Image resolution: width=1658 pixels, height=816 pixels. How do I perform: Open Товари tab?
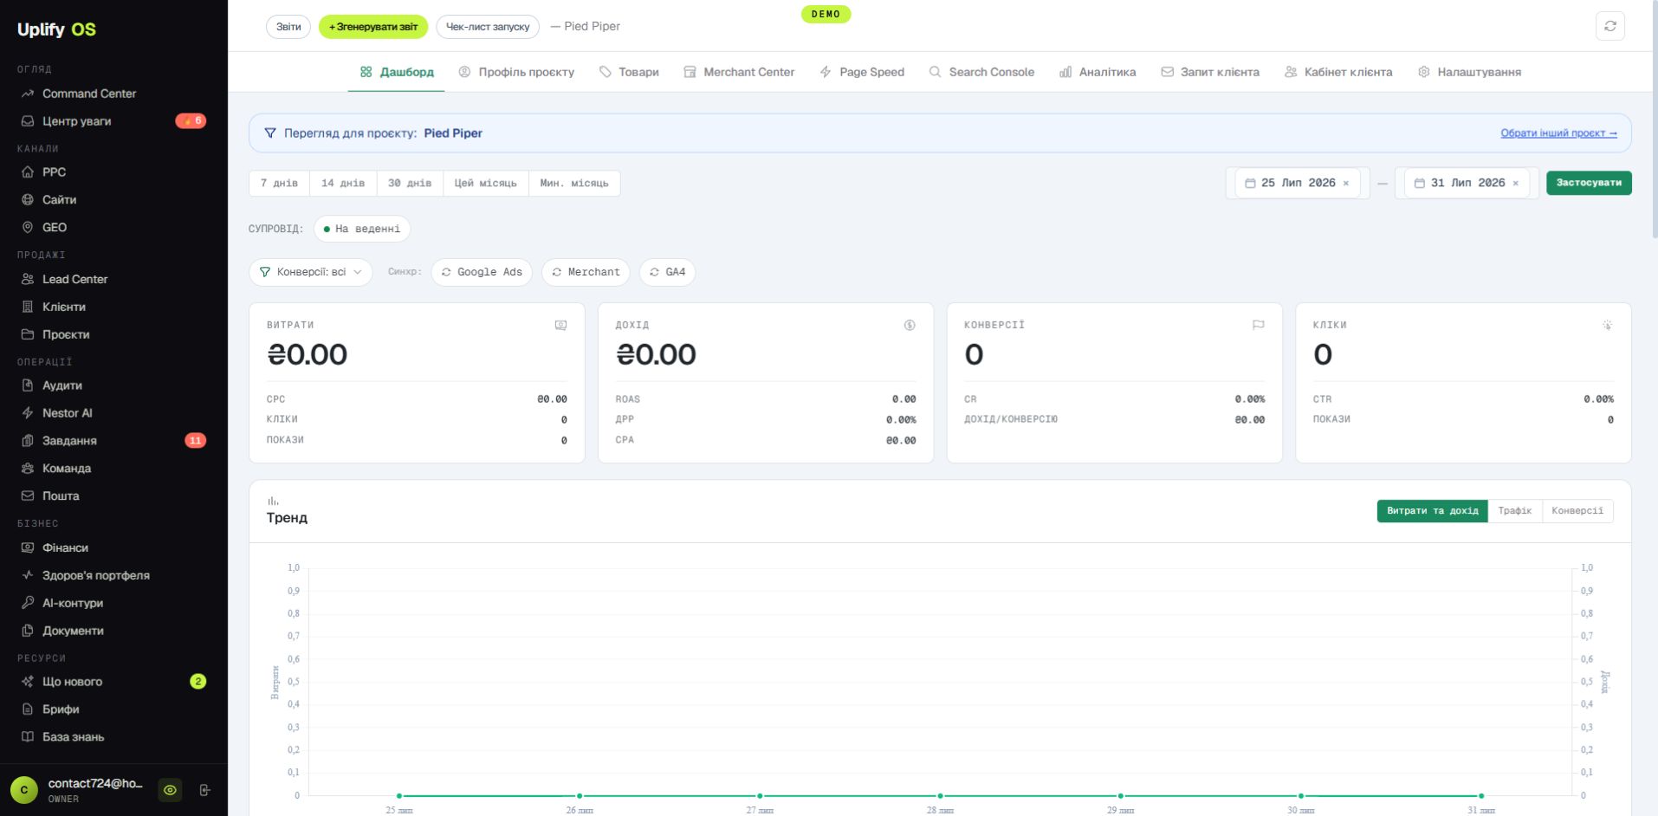630,73
